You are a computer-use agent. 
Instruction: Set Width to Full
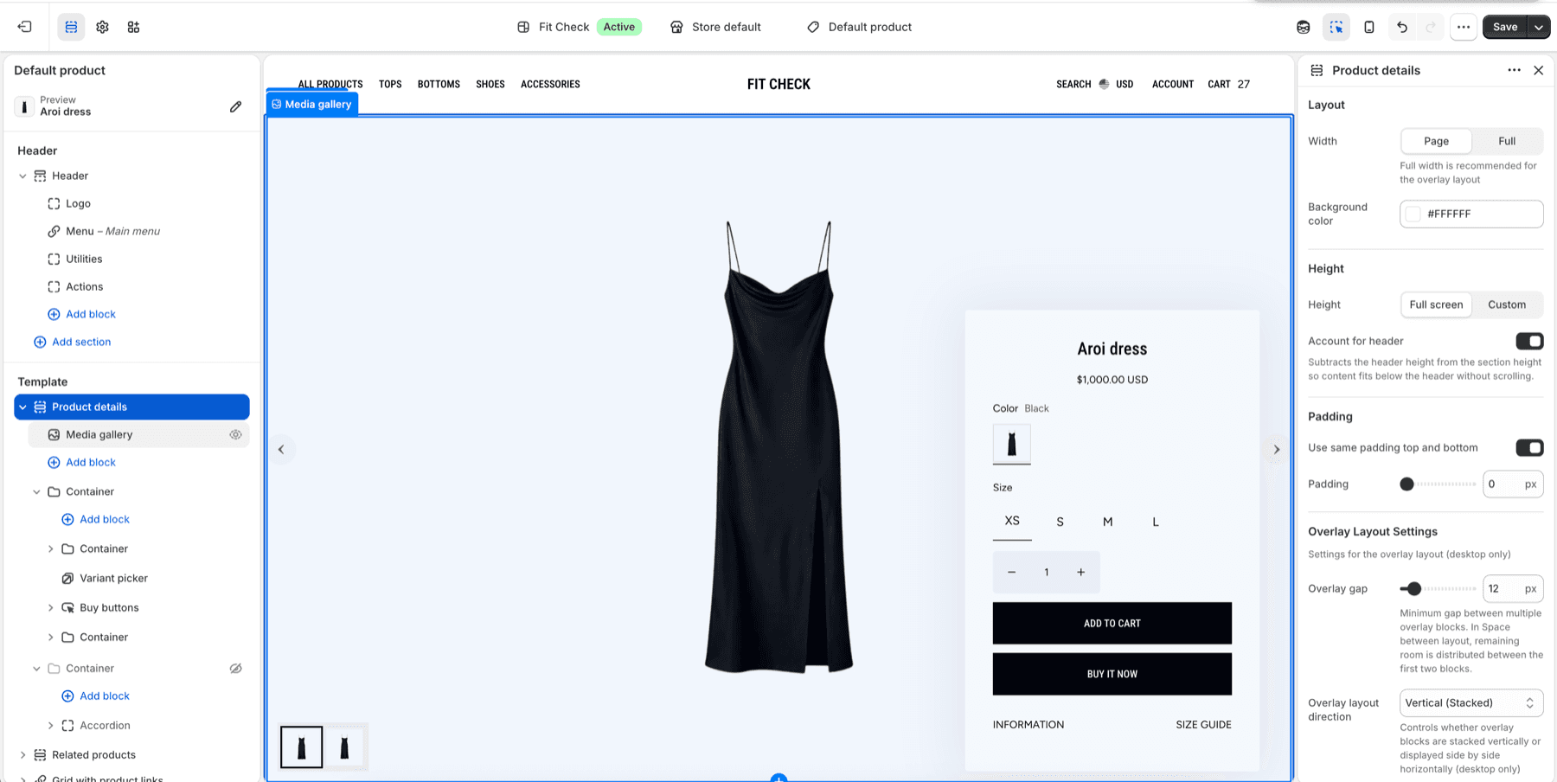coord(1507,141)
